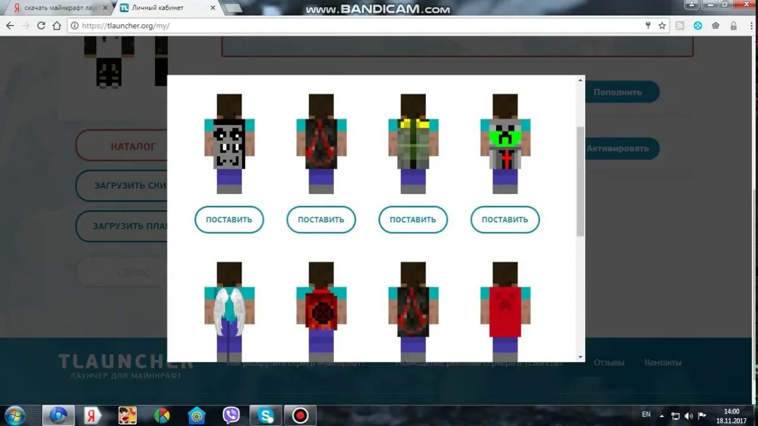Viewport: 758px width, 426px height.
Task: Switch the EN input language indicator
Action: tap(646, 415)
